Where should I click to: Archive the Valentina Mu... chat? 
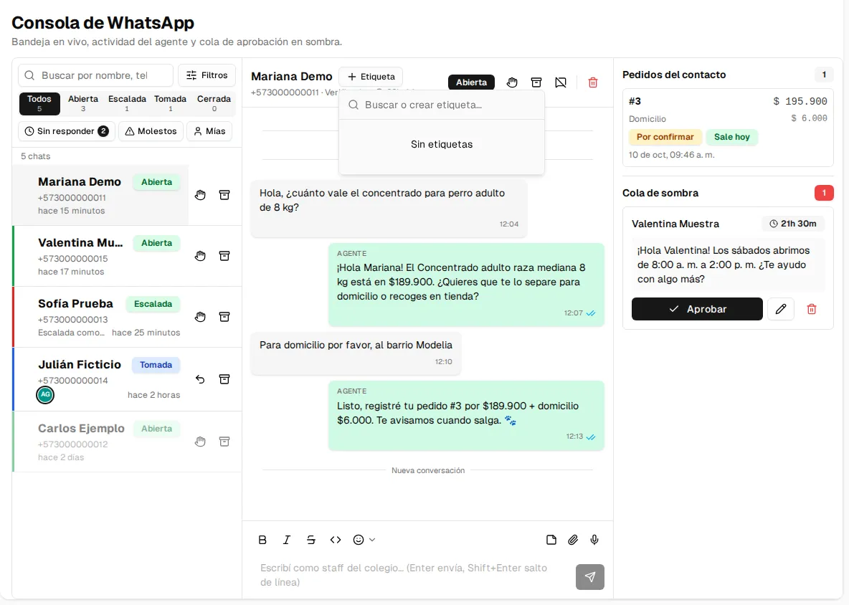pos(224,256)
